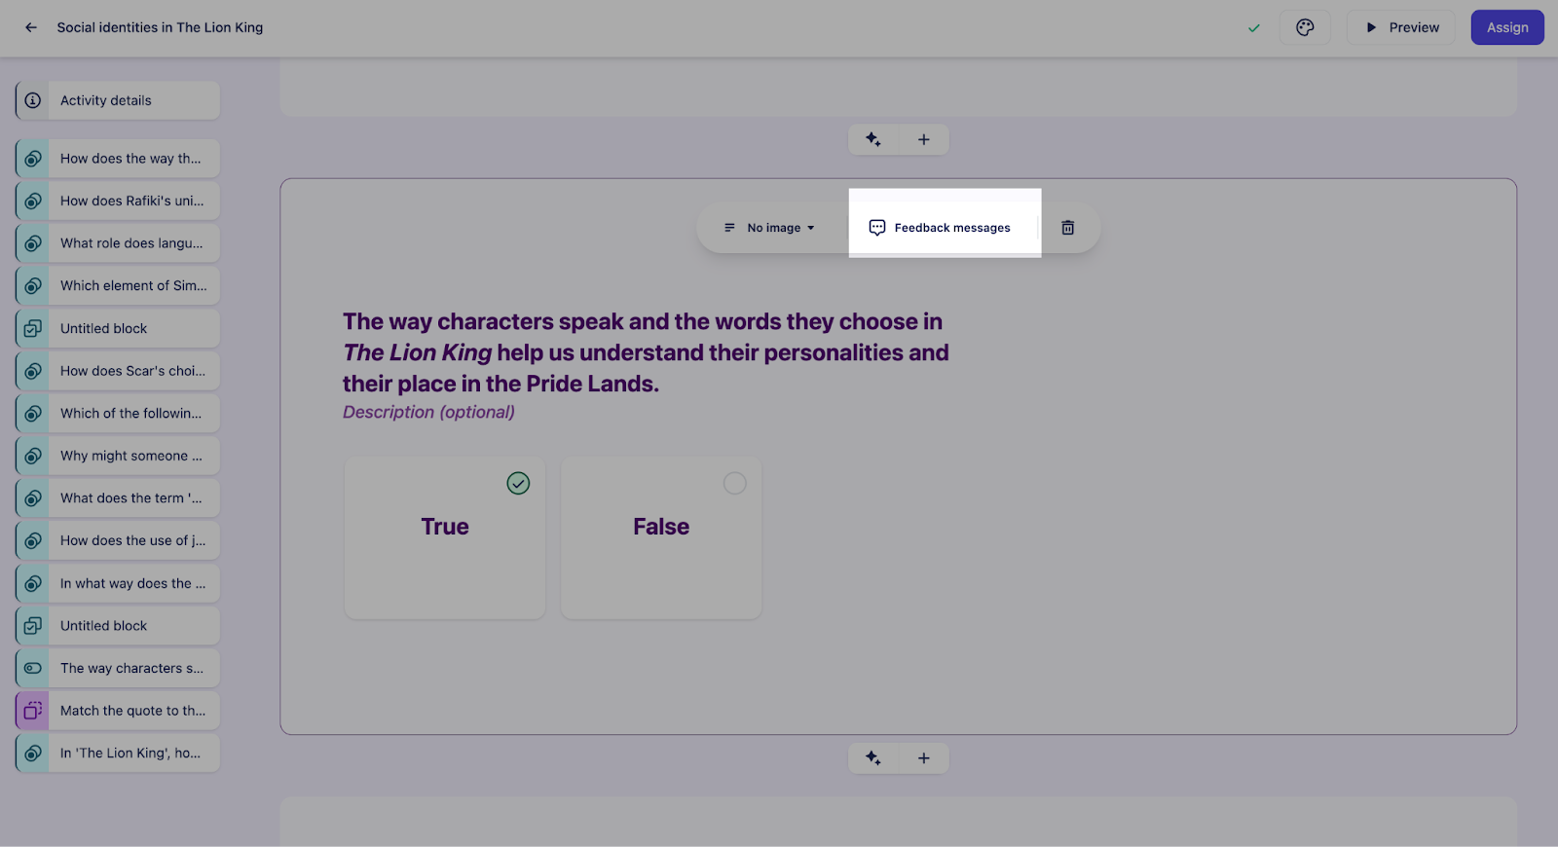This screenshot has width=1558, height=847.
Task: Open Activity details in sidebar
Action: (x=118, y=100)
